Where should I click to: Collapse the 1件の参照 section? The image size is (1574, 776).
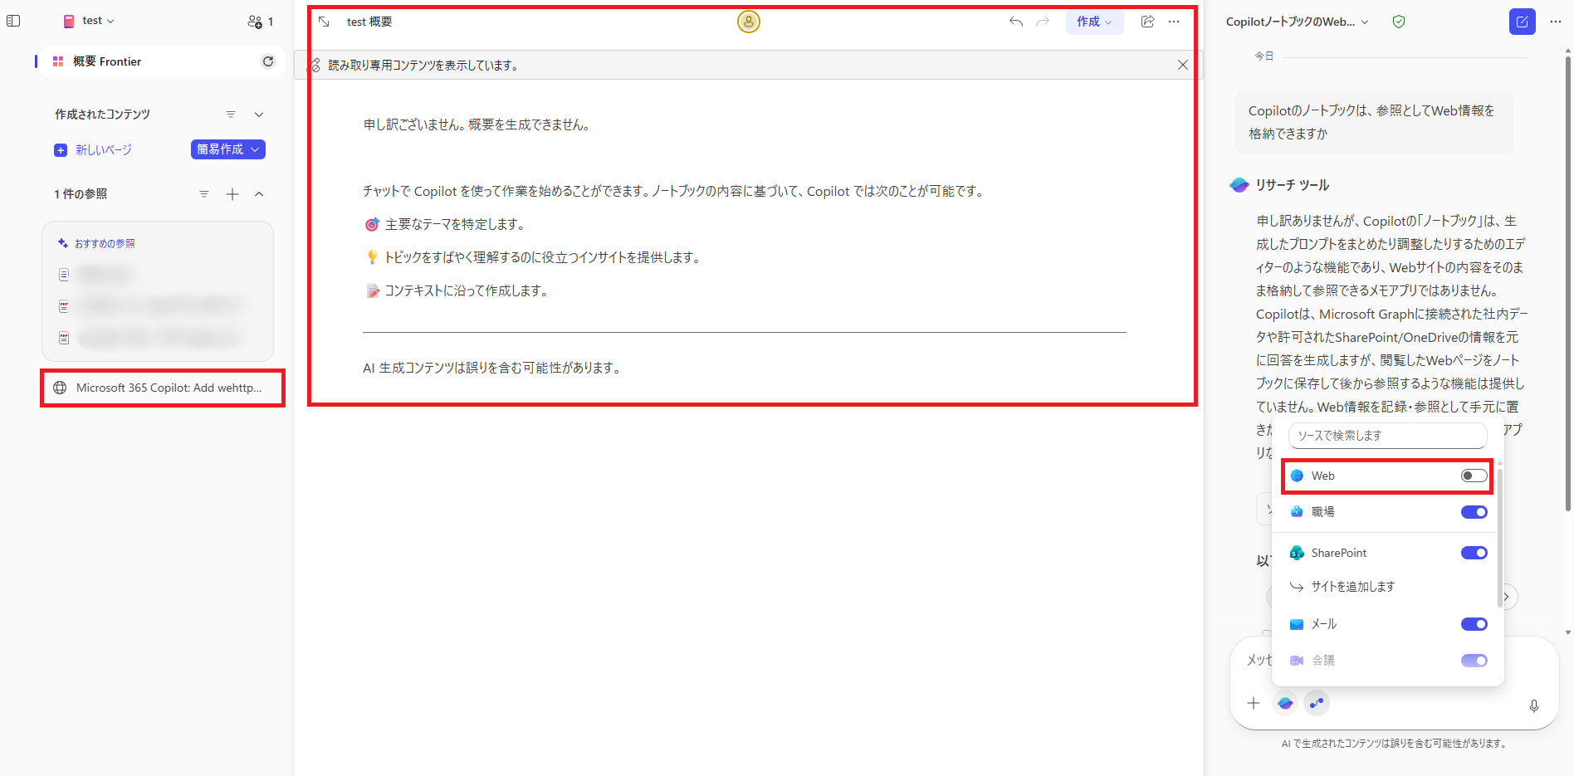(259, 193)
